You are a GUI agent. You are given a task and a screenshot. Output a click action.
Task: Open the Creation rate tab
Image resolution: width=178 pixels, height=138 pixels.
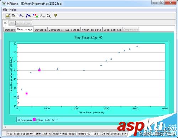click(x=91, y=30)
